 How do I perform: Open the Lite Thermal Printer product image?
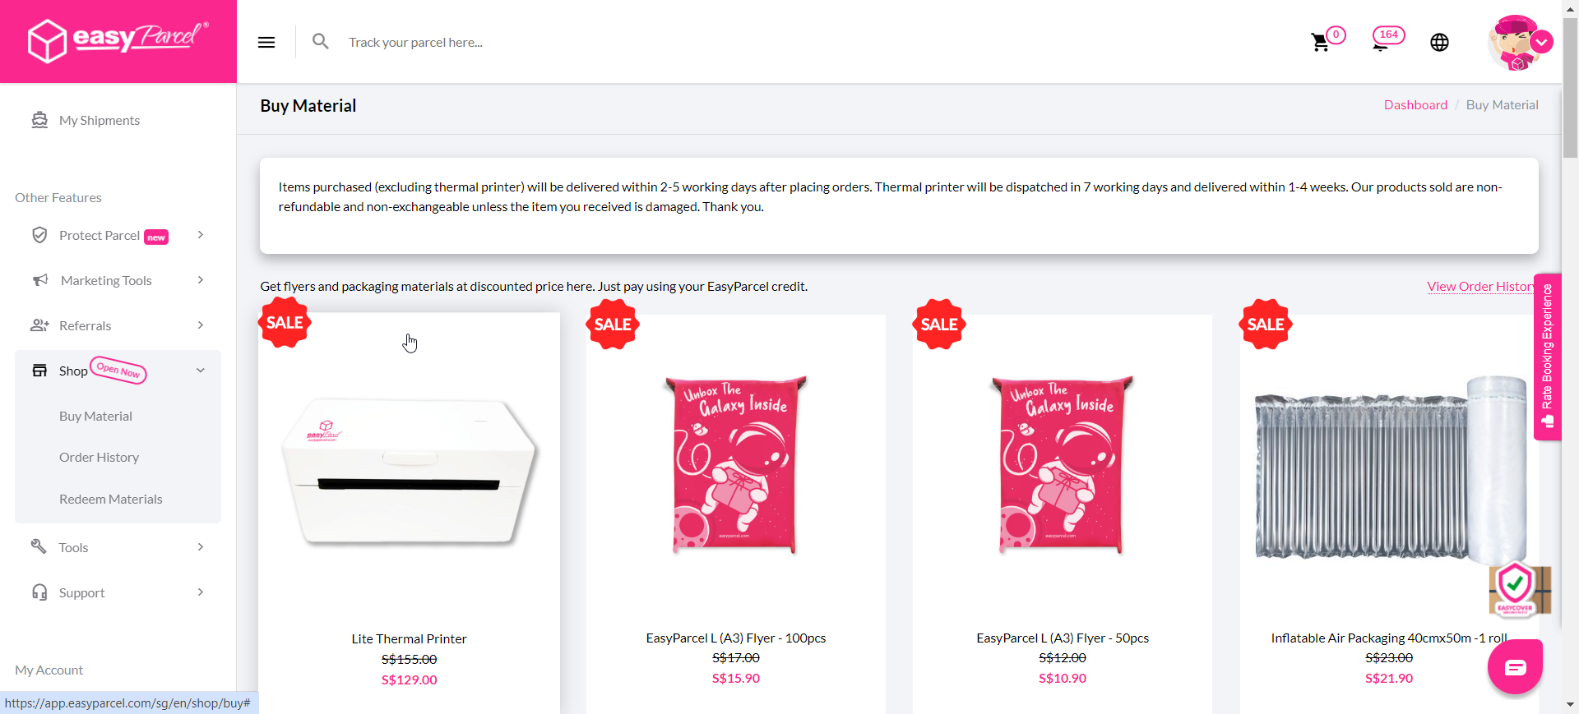click(409, 472)
